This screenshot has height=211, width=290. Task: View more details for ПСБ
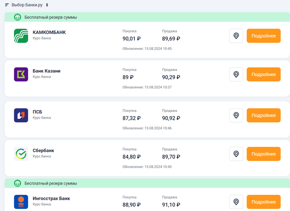(x=263, y=115)
